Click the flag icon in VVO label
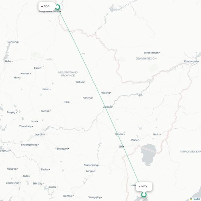 139,187
